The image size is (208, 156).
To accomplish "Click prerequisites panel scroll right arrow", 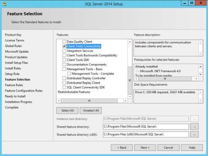I will (x=196, y=79).
